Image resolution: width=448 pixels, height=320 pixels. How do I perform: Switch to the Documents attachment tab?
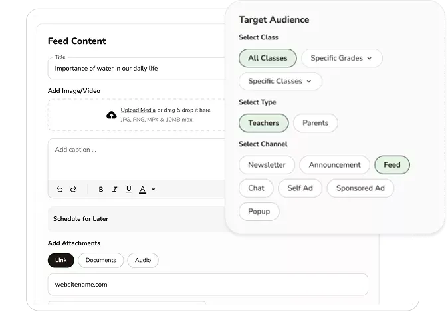click(100, 260)
